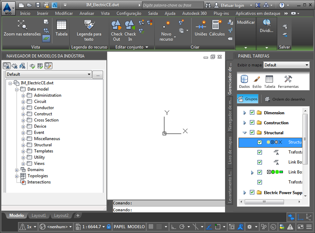Switch to the Layout1 tab
This screenshot has width=315, height=233.
pyautogui.click(x=39, y=216)
